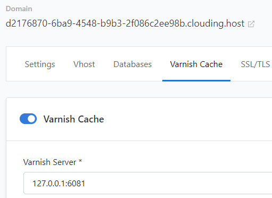
Task: Click the Varnish Cache heading beside the switch
Action: (74, 119)
